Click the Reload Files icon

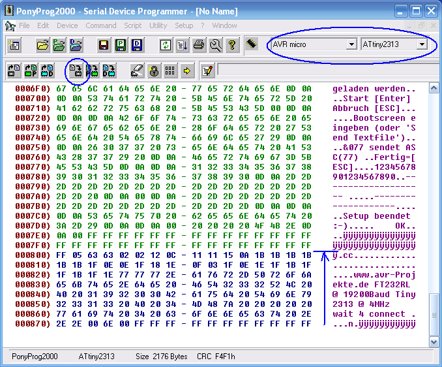coord(166,45)
